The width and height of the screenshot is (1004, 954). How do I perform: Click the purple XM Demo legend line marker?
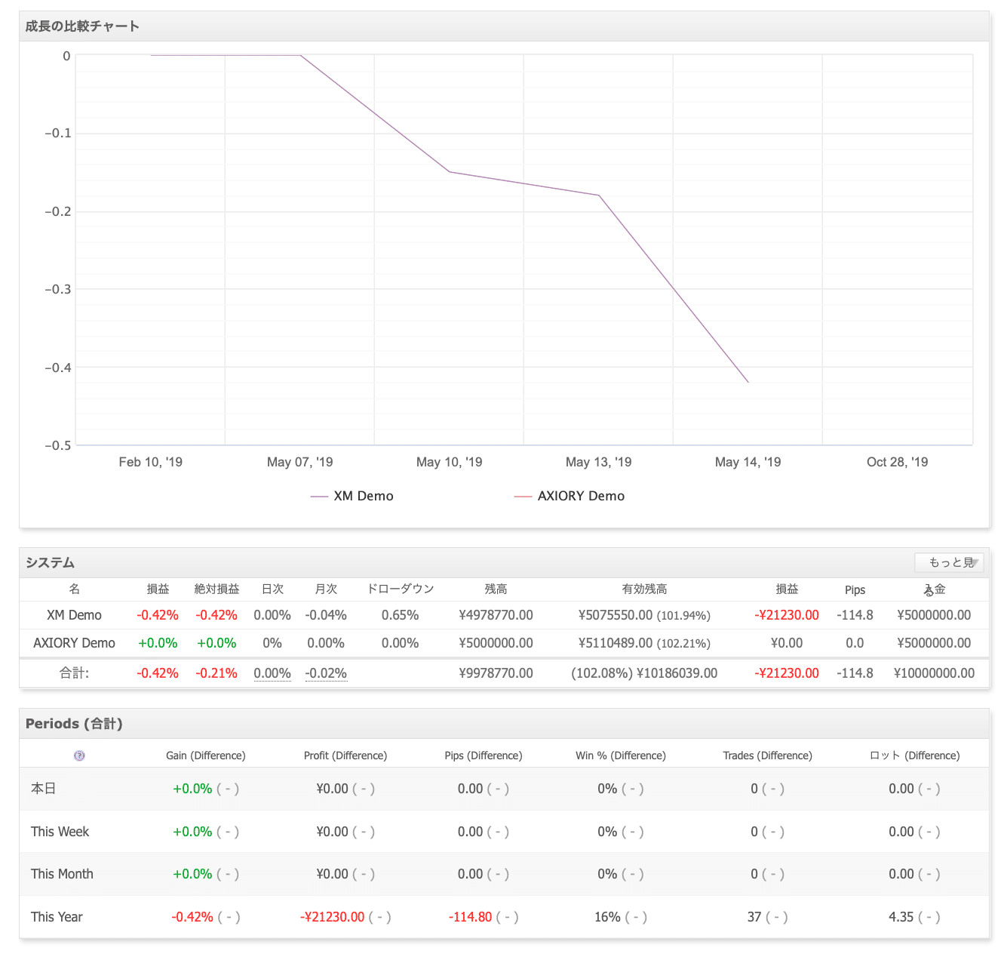tap(319, 497)
